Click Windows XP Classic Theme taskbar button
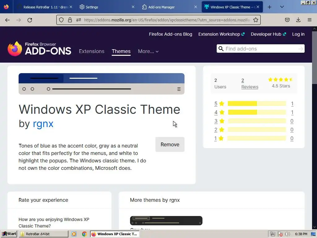This screenshot has height=238, width=317. [115, 234]
